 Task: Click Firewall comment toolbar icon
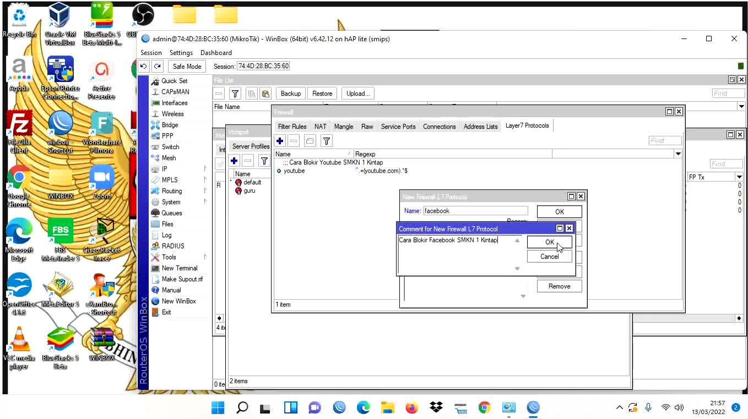click(310, 141)
